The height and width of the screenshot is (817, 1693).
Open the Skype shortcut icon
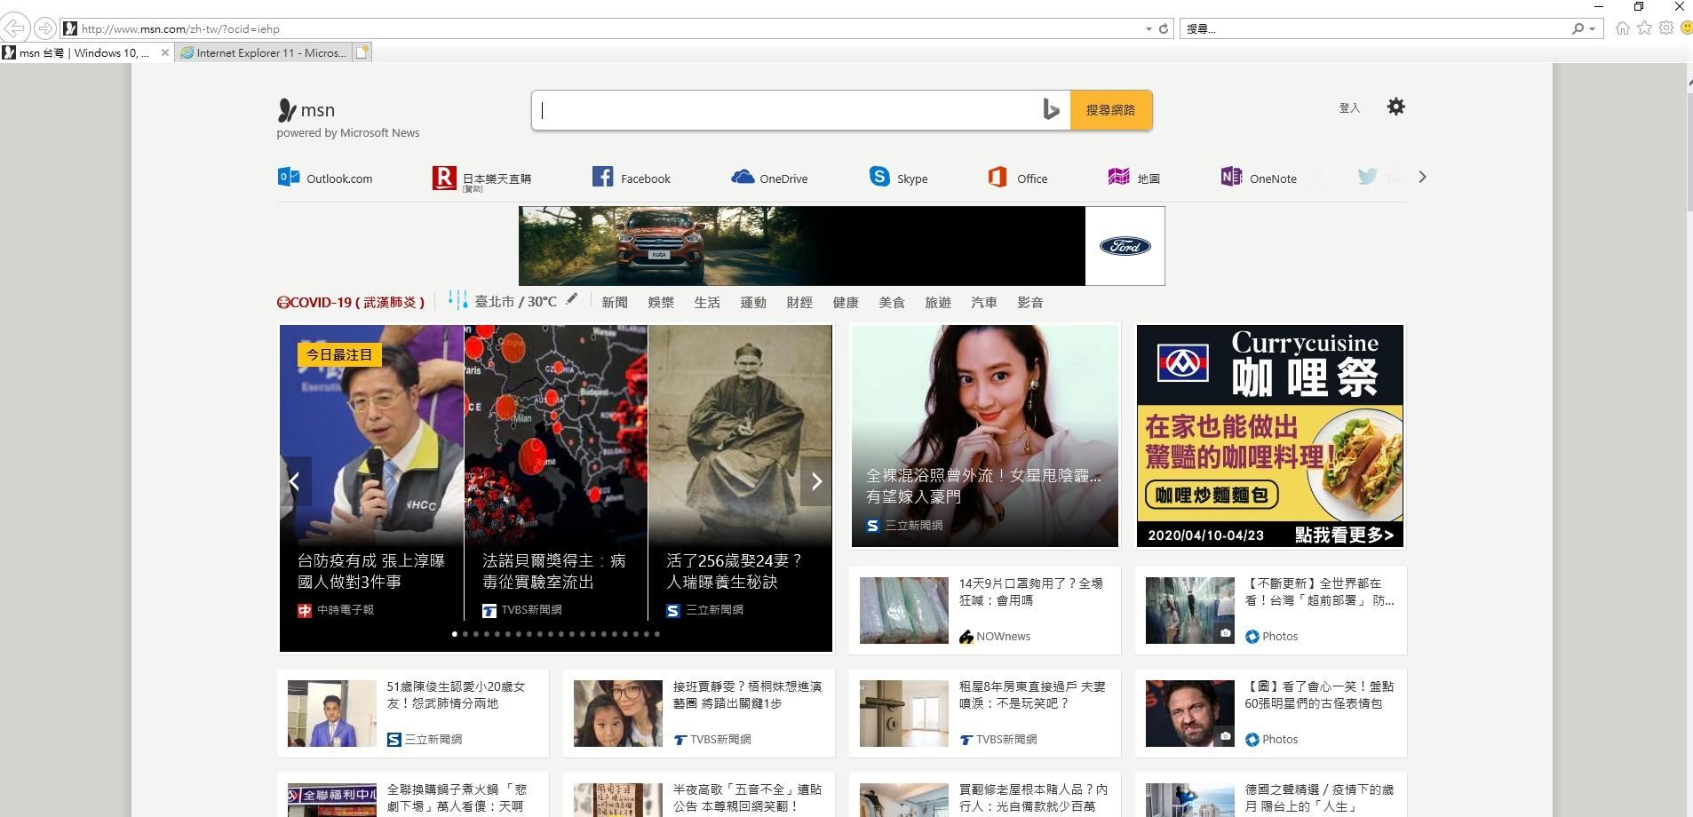point(879,177)
